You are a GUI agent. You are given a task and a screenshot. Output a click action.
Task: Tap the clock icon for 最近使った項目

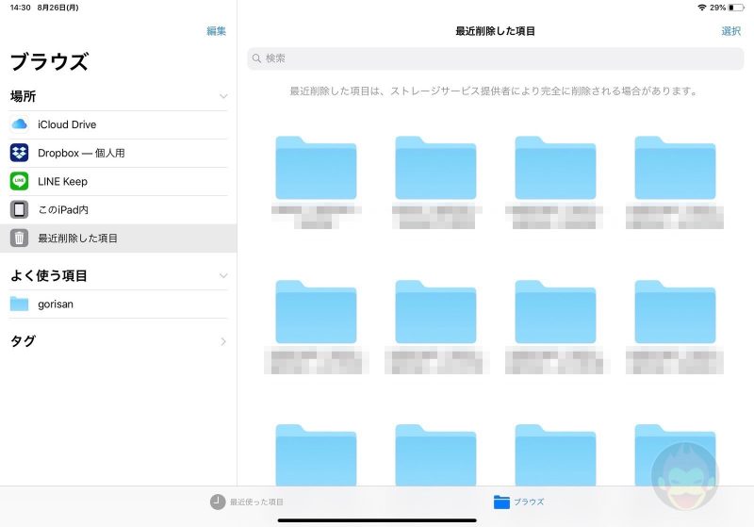point(218,502)
